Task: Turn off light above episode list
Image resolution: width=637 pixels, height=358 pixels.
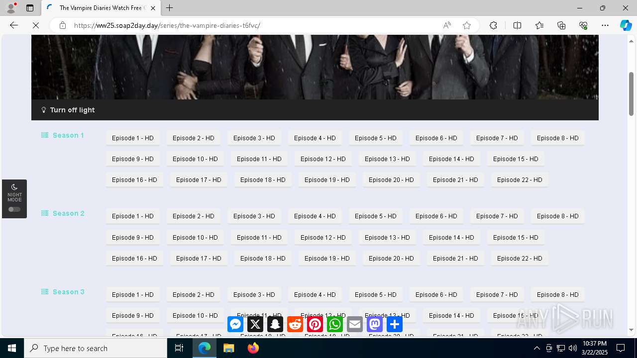Action: (68, 110)
